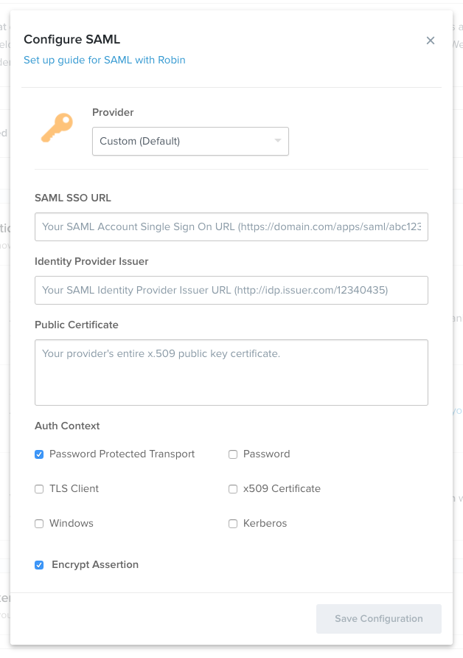Click the Provider dropdown caret arrow
This screenshot has height=658, width=463.
278,141
